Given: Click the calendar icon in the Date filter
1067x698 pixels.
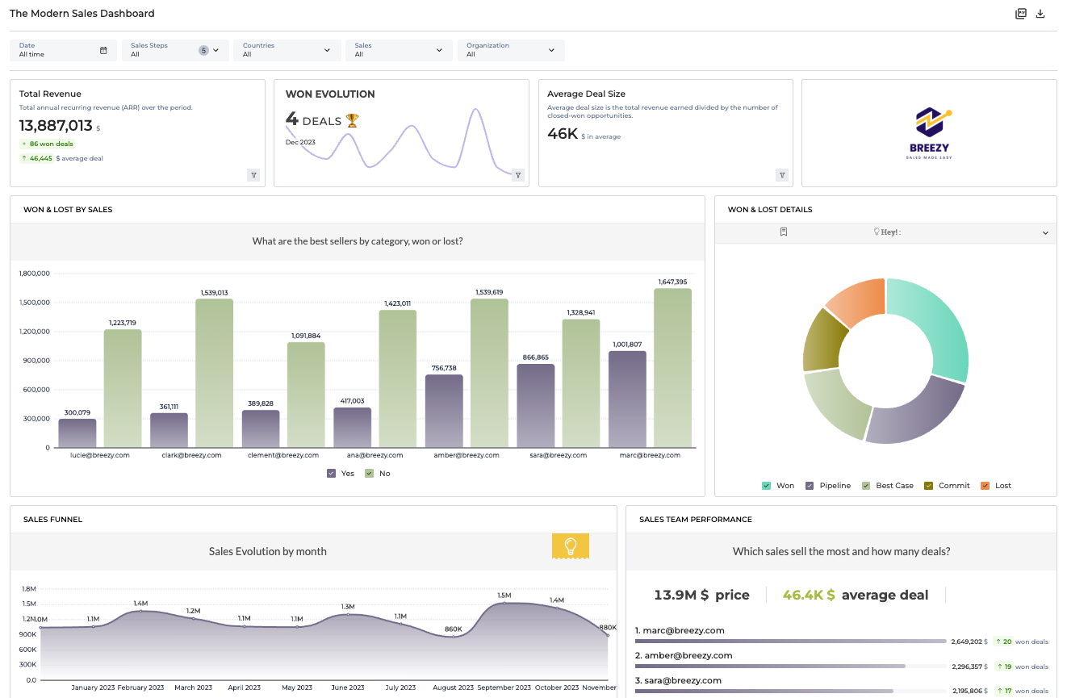Looking at the screenshot, I should click(x=104, y=50).
